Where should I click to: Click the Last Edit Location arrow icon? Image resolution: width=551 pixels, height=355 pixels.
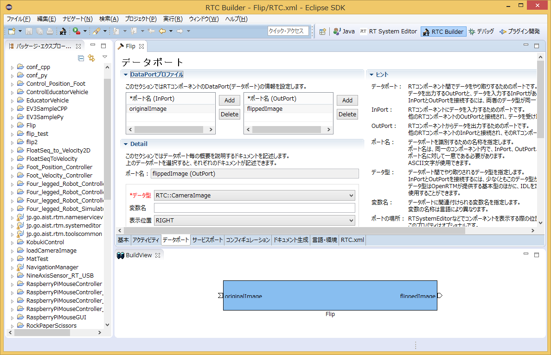(152, 31)
